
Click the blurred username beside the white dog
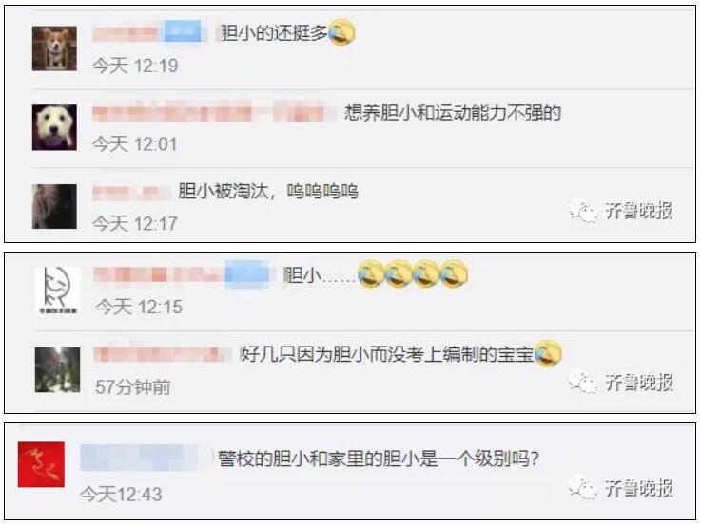pyautogui.click(x=215, y=111)
